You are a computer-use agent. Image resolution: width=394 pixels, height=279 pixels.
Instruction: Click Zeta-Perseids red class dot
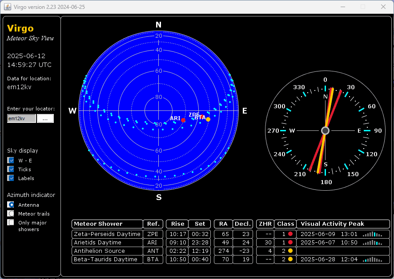290,234
